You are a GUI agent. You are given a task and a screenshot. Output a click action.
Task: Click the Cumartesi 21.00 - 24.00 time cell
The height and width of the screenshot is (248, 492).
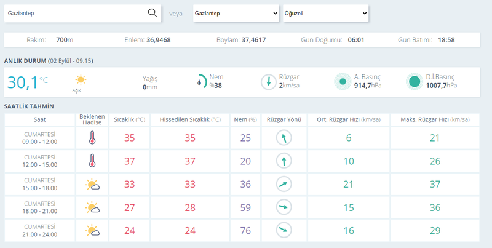[40, 231]
